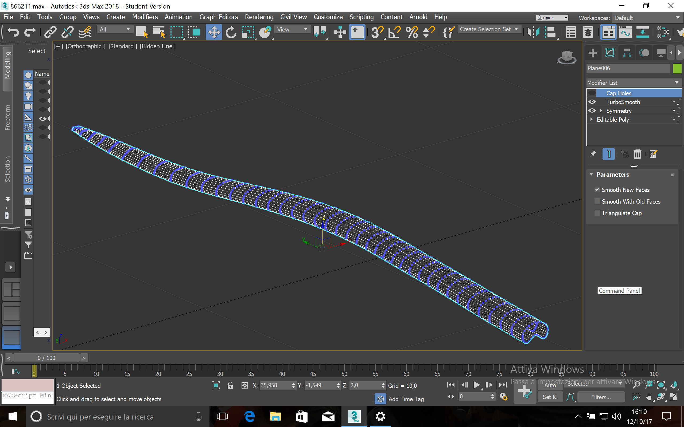Image resolution: width=684 pixels, height=427 pixels.
Task: Open the Hierarchy panel tab icon
Action: coord(627,53)
